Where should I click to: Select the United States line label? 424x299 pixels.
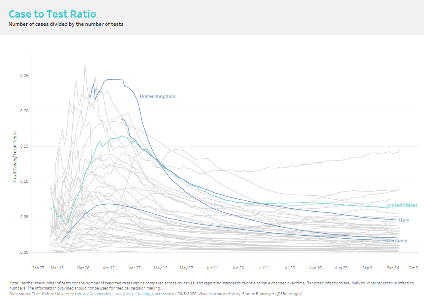(x=402, y=205)
